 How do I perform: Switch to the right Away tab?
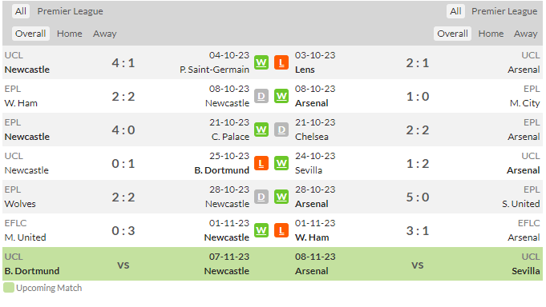526,34
